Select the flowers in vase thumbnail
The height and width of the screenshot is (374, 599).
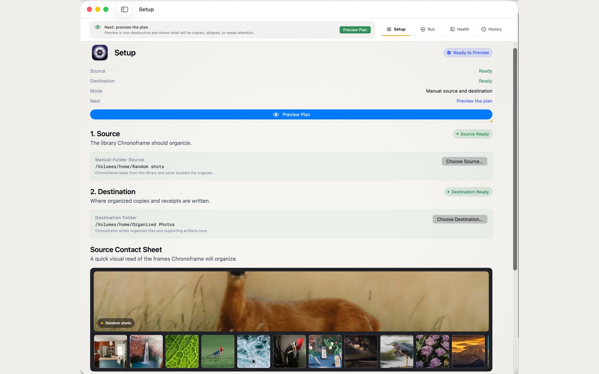click(325, 351)
